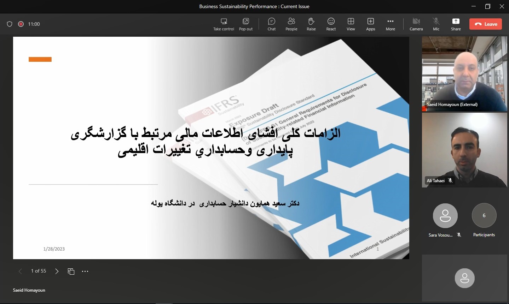Restore down the meeting window

488,6
